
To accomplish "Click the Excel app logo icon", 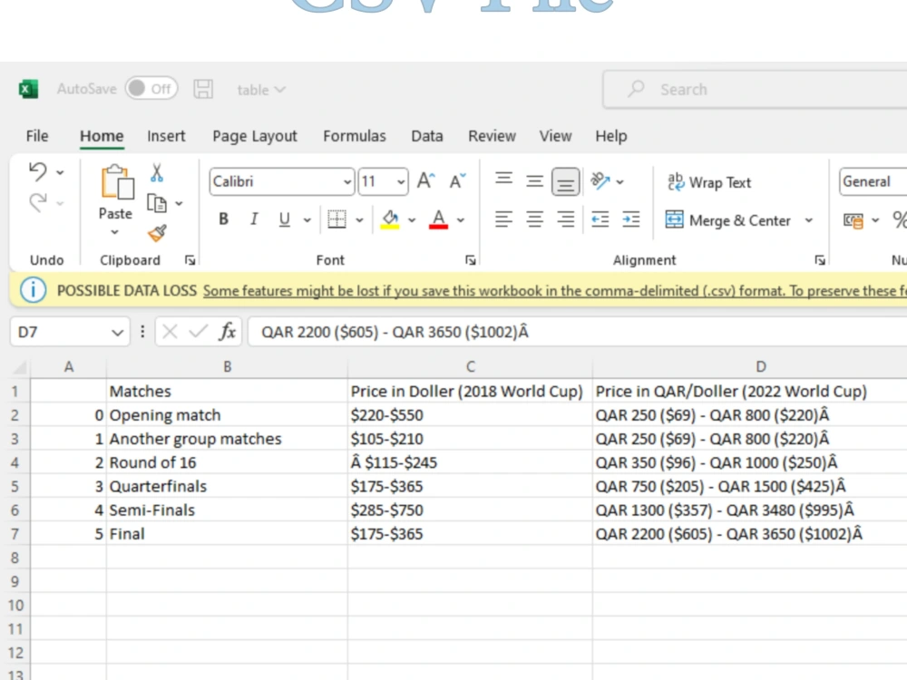I will point(28,89).
